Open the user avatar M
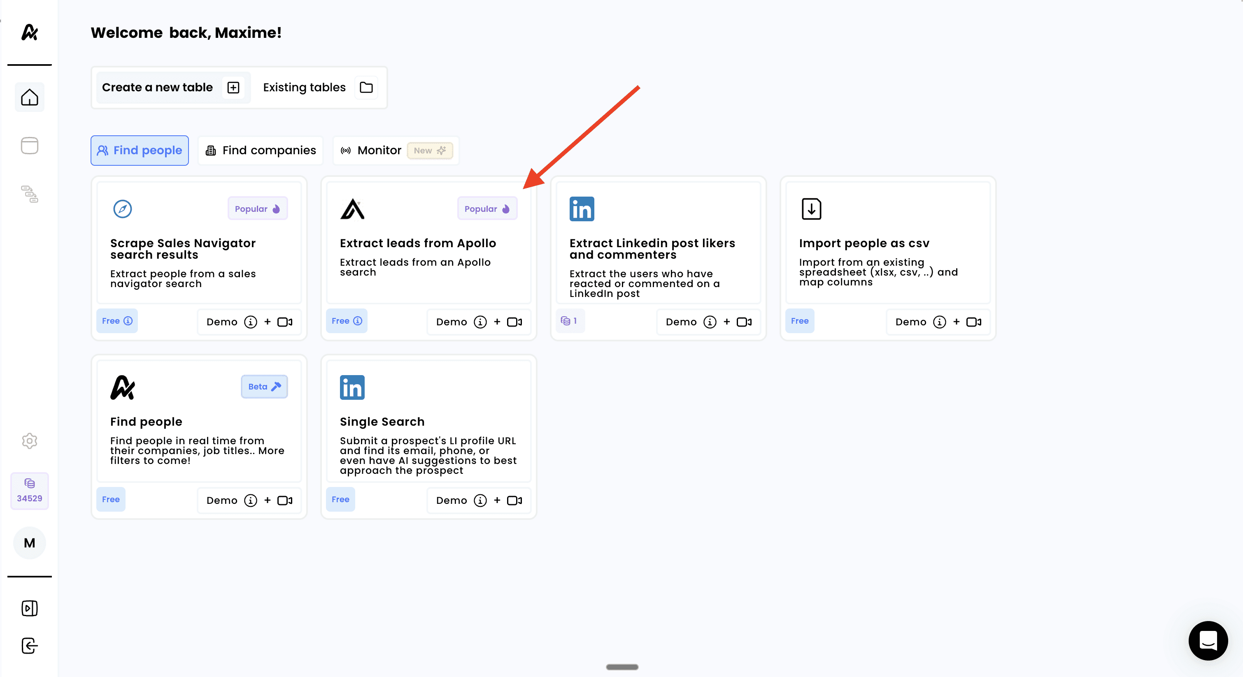 [x=30, y=543]
